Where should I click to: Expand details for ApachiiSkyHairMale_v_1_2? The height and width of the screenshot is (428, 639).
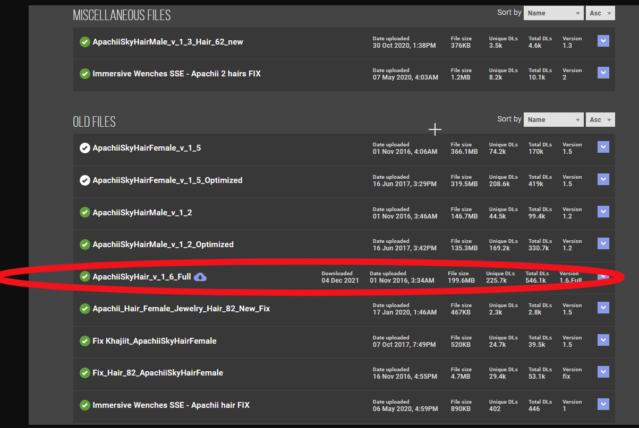point(603,212)
